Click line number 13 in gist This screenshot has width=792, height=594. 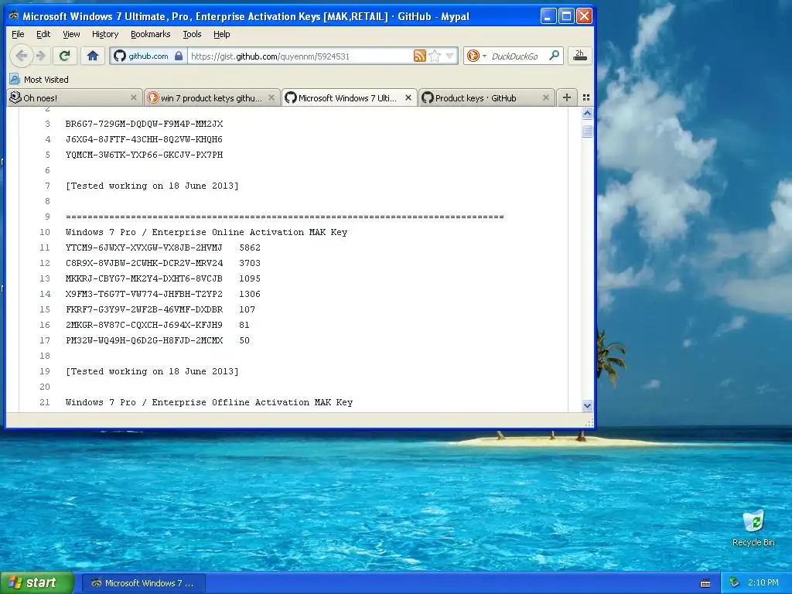(45, 278)
